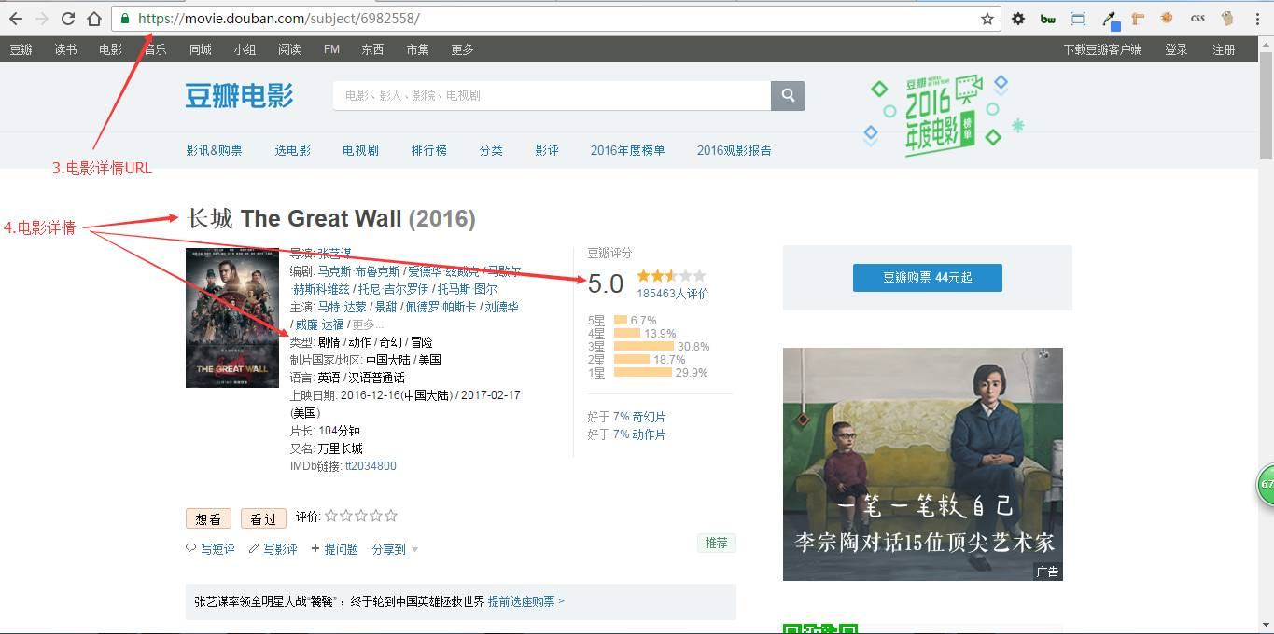Click the 'css' extension icon
This screenshot has height=634, width=1274.
(1197, 19)
